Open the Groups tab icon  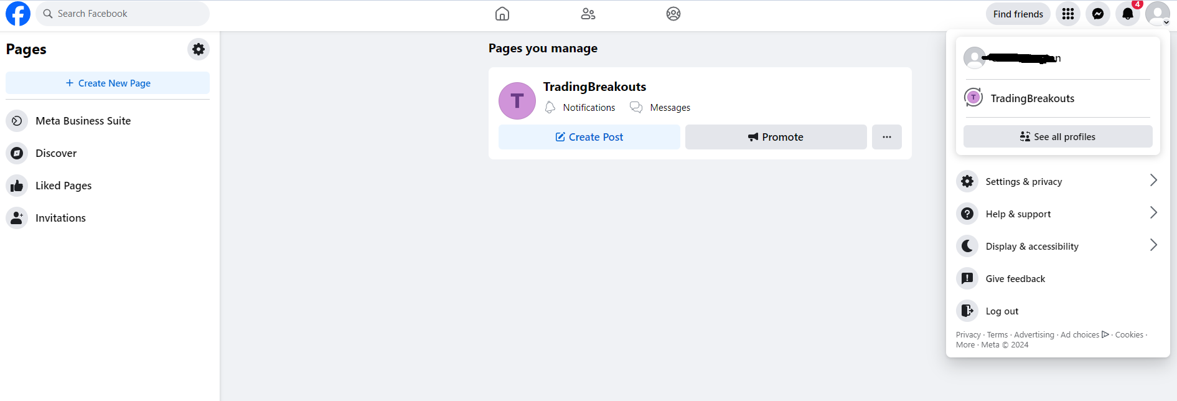click(673, 14)
